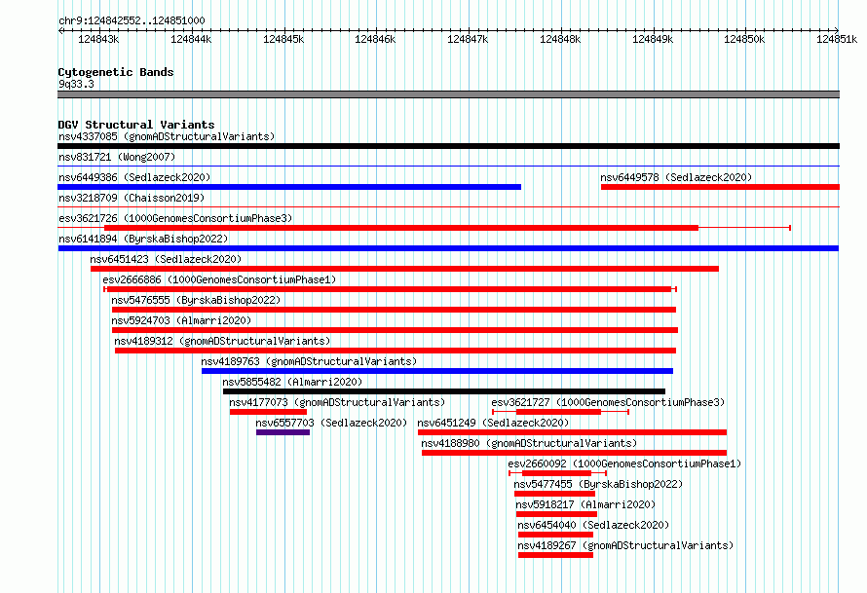Select the nsv3218709 (Chaisson2019) label
The image size is (867, 593).
click(132, 198)
